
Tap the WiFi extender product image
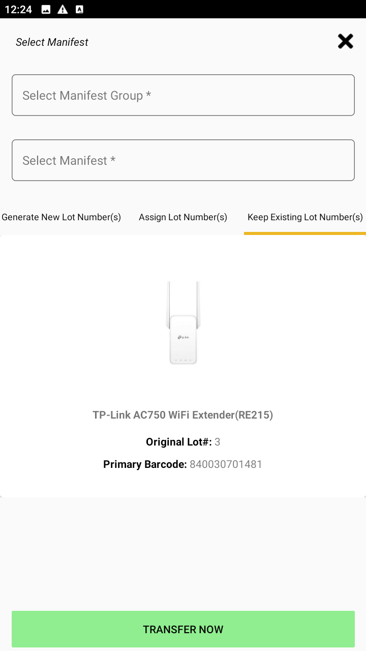(183, 322)
